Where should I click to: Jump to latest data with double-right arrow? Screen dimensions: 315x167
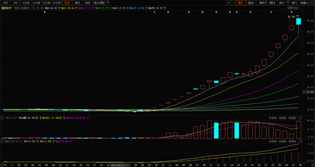click(313, 165)
